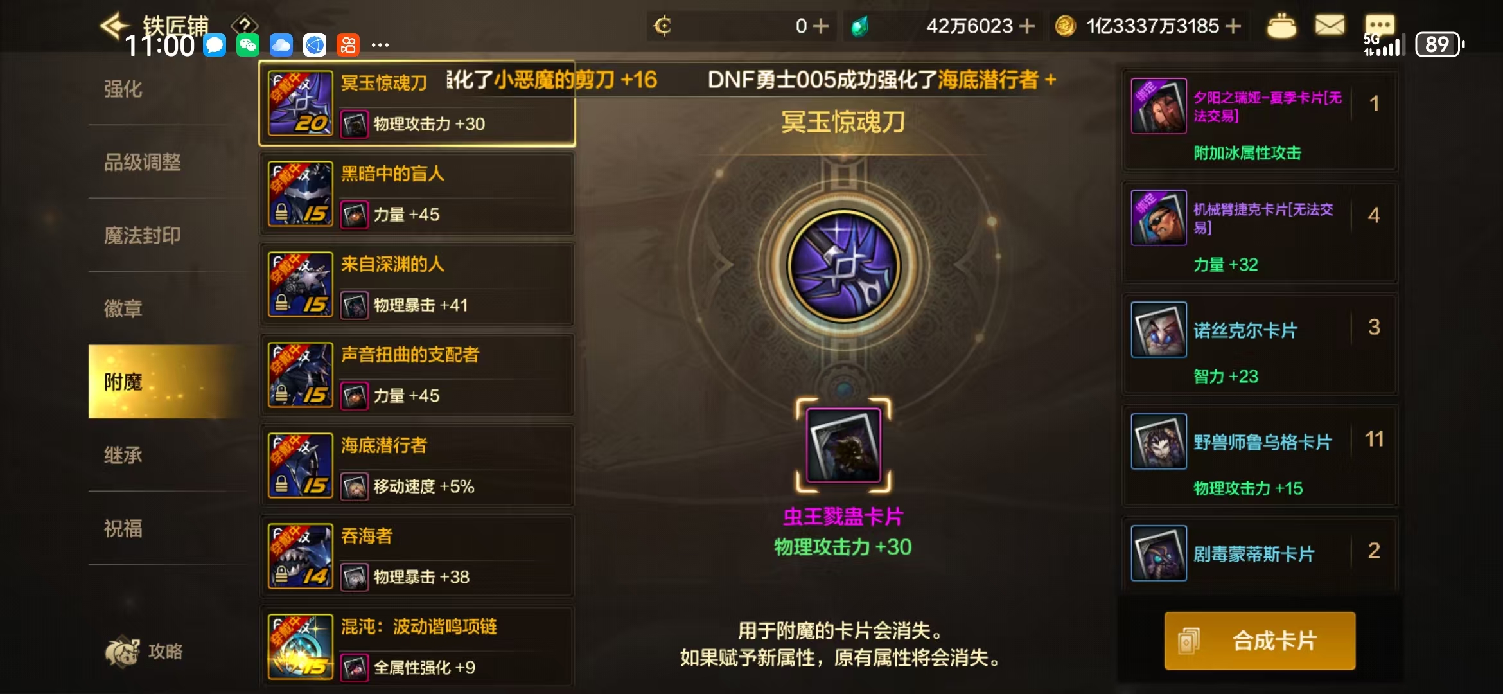Image resolution: width=1503 pixels, height=694 pixels.
Task: Choose the 野兽师鲁乌格卡片 card
Action: [x=1260, y=457]
